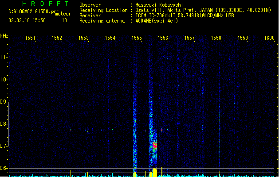Click the kHz axis unit label
This screenshot has width=279, height=177.
[4, 36]
